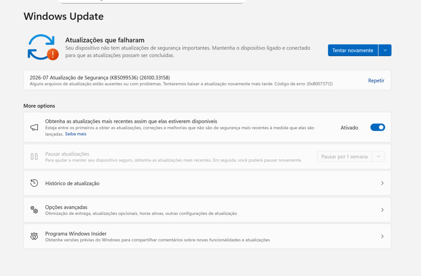Open Histórico de atualização
The height and width of the screenshot is (276, 421).
[x=207, y=183]
